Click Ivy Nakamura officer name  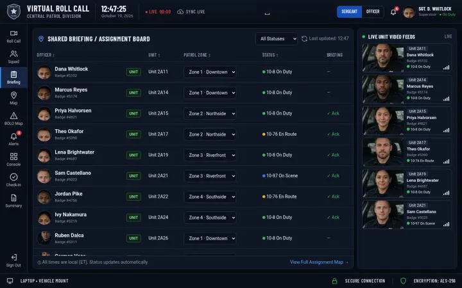pos(71,214)
